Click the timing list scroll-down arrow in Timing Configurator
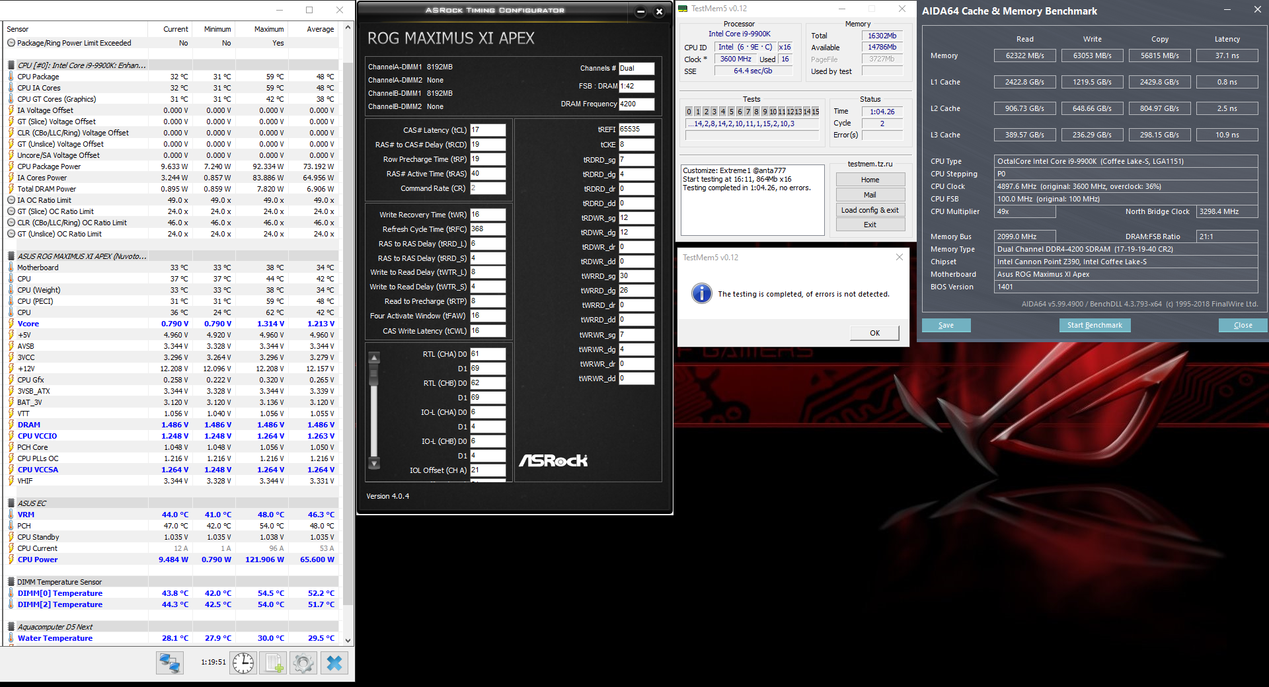This screenshot has width=1269, height=687. click(x=374, y=463)
